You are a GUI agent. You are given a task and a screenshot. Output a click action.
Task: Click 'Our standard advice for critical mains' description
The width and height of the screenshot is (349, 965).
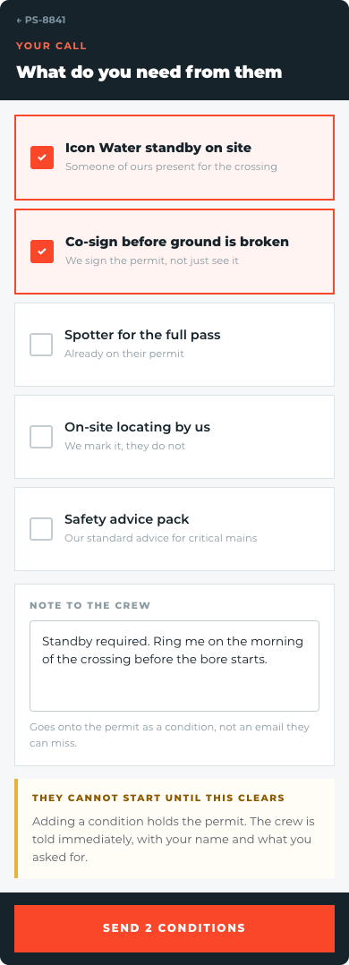pos(161,539)
